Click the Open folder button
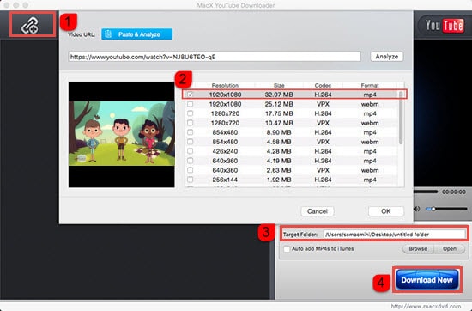 (x=450, y=248)
